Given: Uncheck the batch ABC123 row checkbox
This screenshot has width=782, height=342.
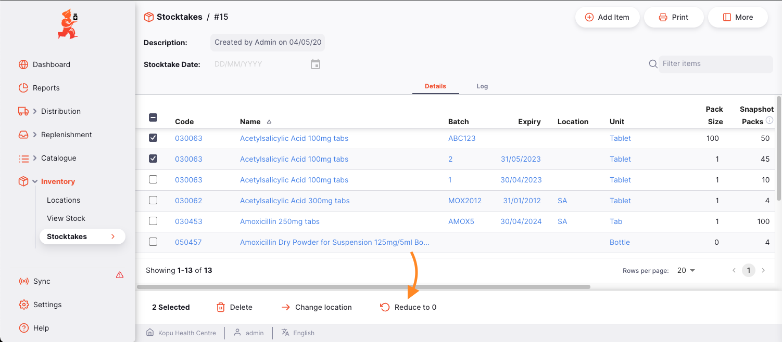Looking at the screenshot, I should coord(153,138).
